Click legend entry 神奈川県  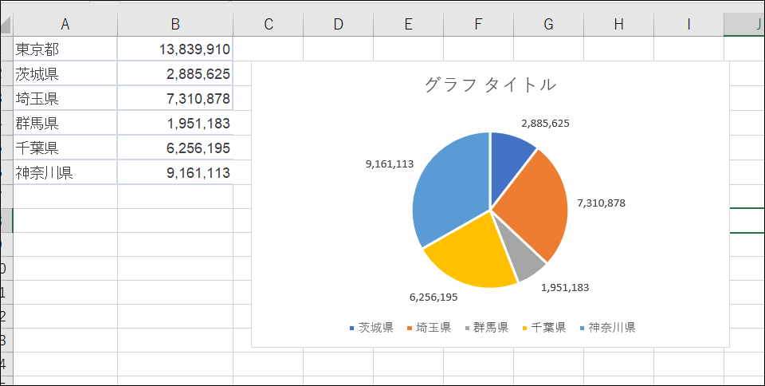click(x=607, y=328)
